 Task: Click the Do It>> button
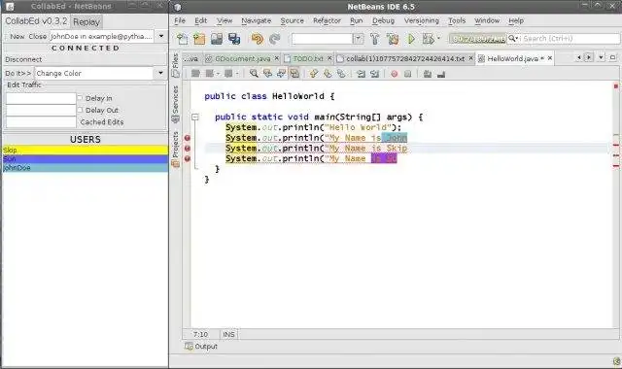pos(17,74)
